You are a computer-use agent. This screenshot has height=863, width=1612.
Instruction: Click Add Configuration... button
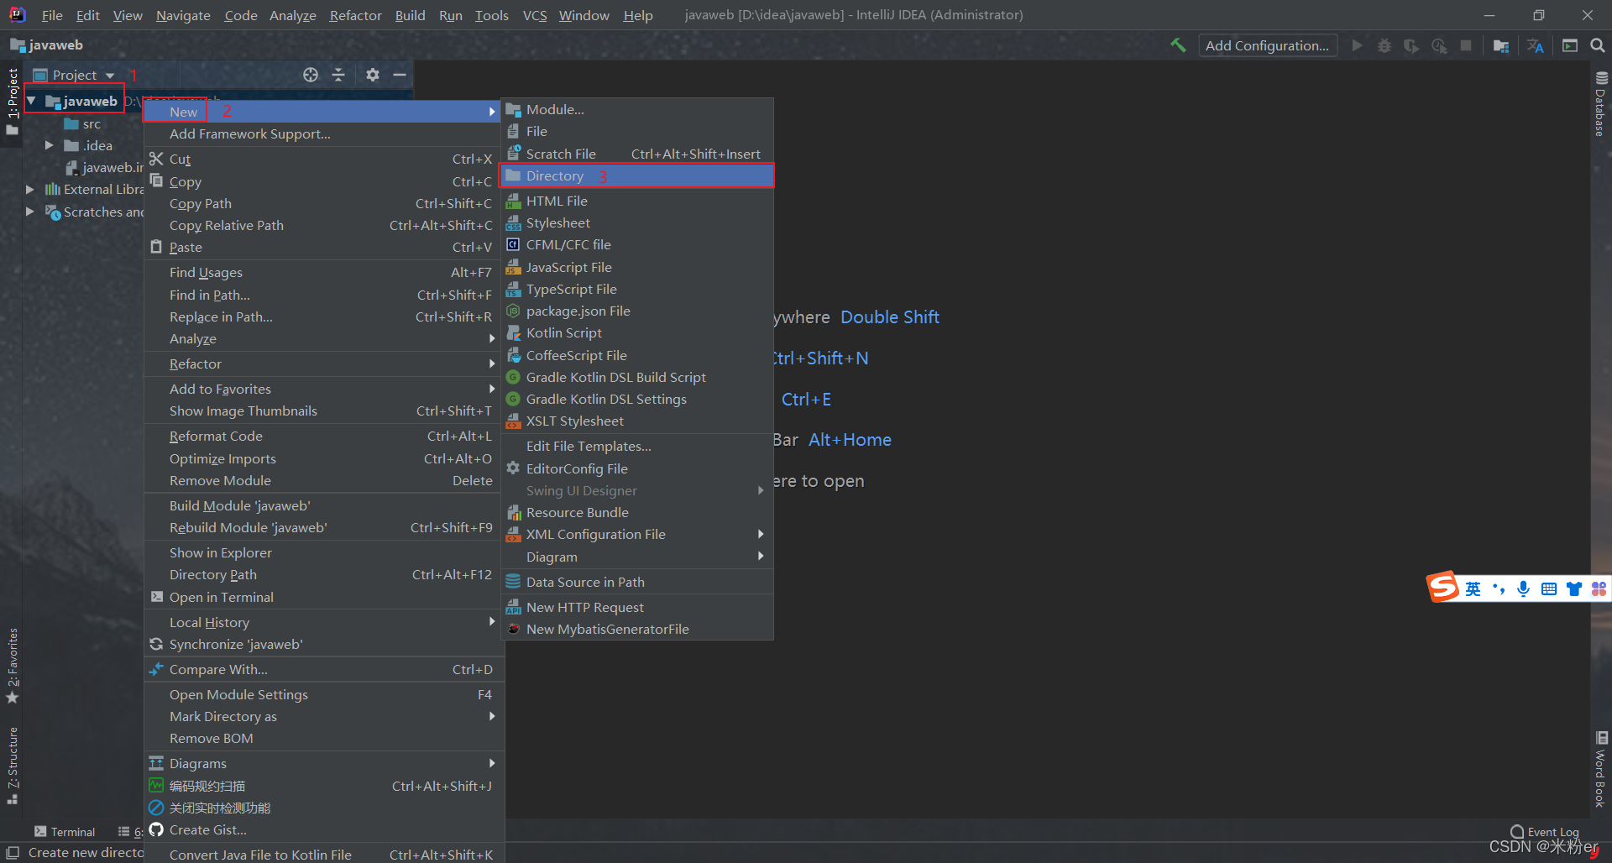[x=1267, y=45]
